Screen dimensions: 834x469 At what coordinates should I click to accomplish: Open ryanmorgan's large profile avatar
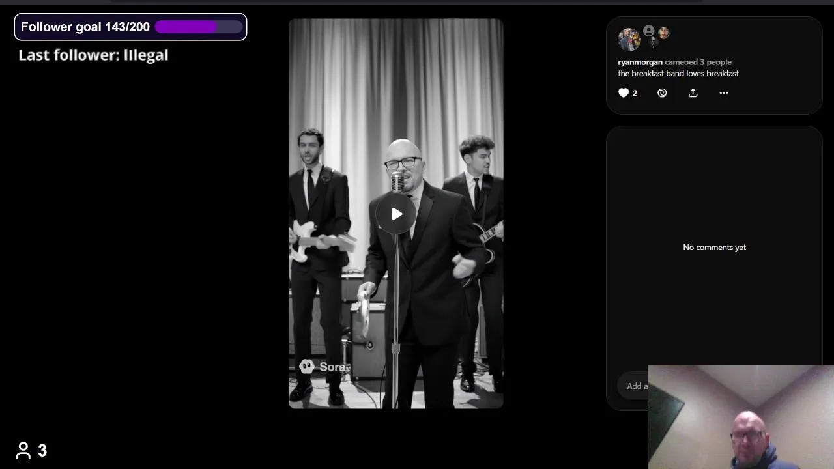click(629, 39)
